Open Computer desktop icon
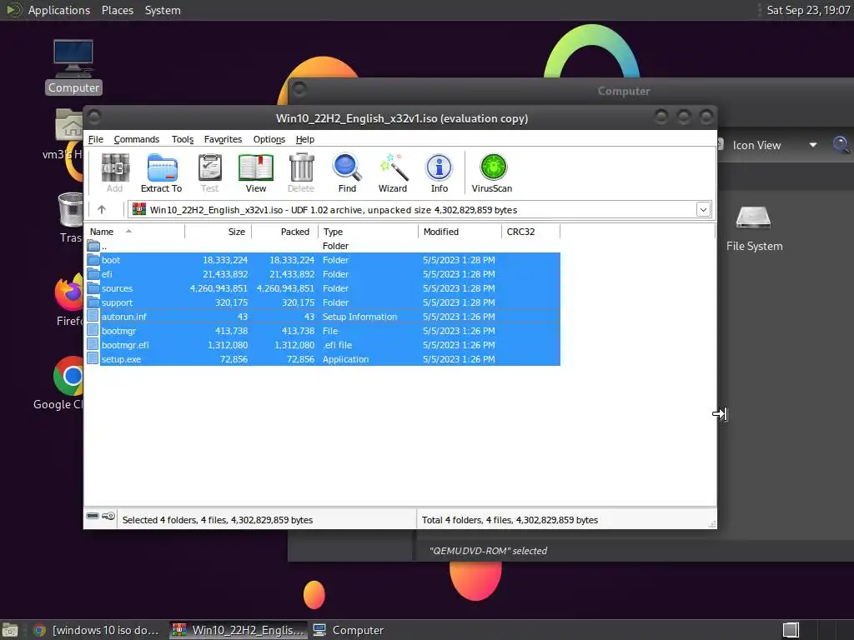Image resolution: width=854 pixels, height=640 pixels. pos(73,67)
